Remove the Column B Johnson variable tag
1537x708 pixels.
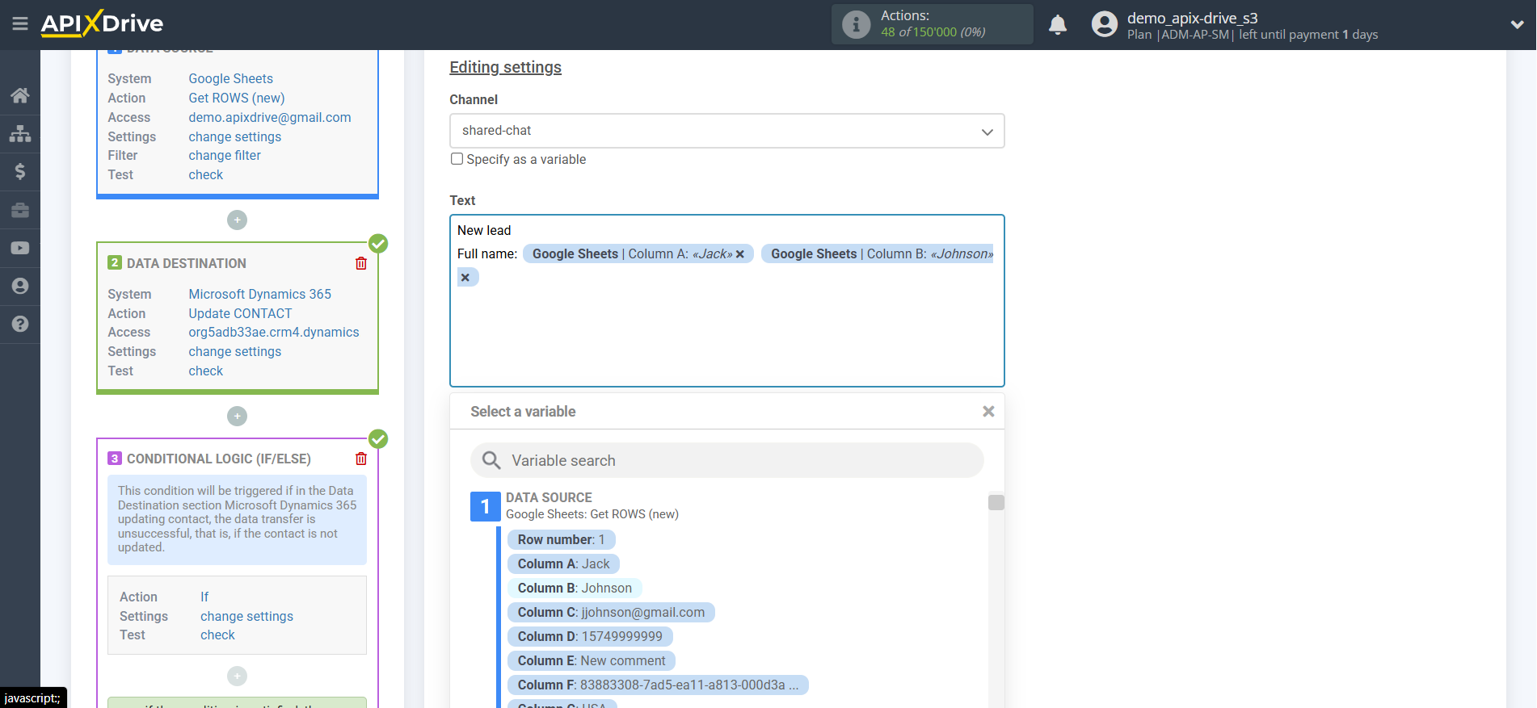465,277
